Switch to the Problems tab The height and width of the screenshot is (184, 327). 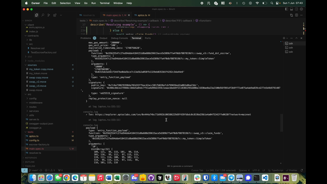[x=86, y=38]
